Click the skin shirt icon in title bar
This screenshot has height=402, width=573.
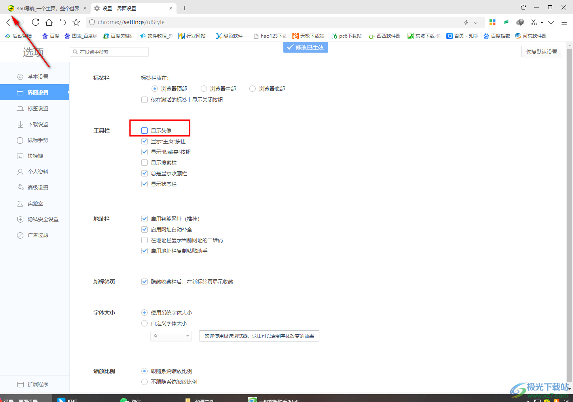click(x=523, y=7)
